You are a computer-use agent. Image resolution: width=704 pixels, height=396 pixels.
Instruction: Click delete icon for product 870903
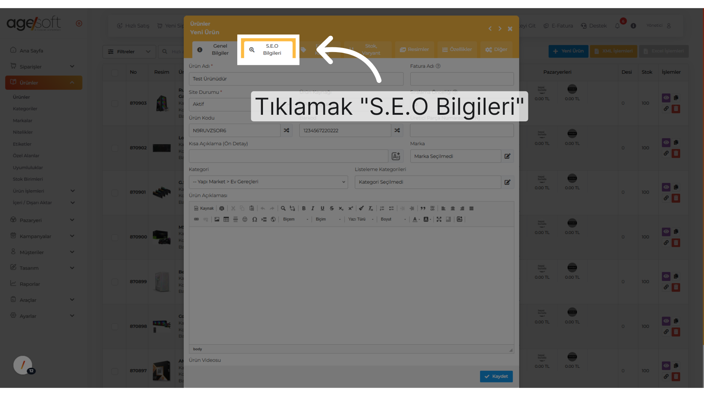point(676,109)
